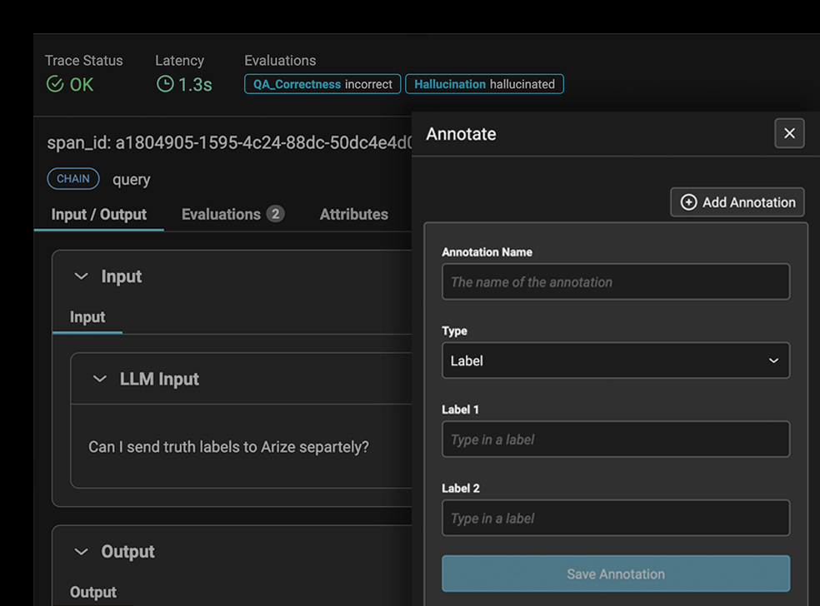
Task: Click the plus icon in Add Annotation
Action: click(x=688, y=202)
